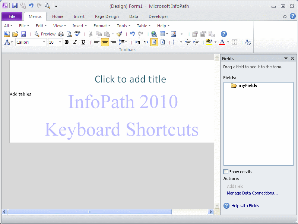298x224 pixels.
Task: Click the red Font Color button
Action: point(222,42)
